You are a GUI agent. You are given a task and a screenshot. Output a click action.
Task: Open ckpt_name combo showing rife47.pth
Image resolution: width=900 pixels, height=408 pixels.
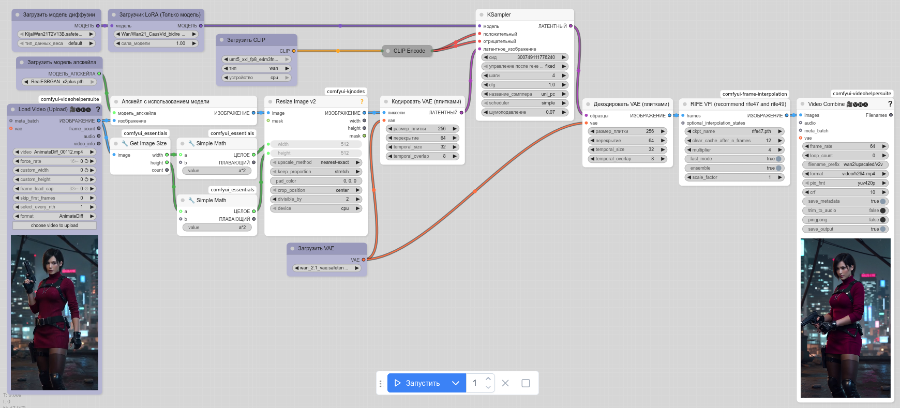click(x=734, y=131)
